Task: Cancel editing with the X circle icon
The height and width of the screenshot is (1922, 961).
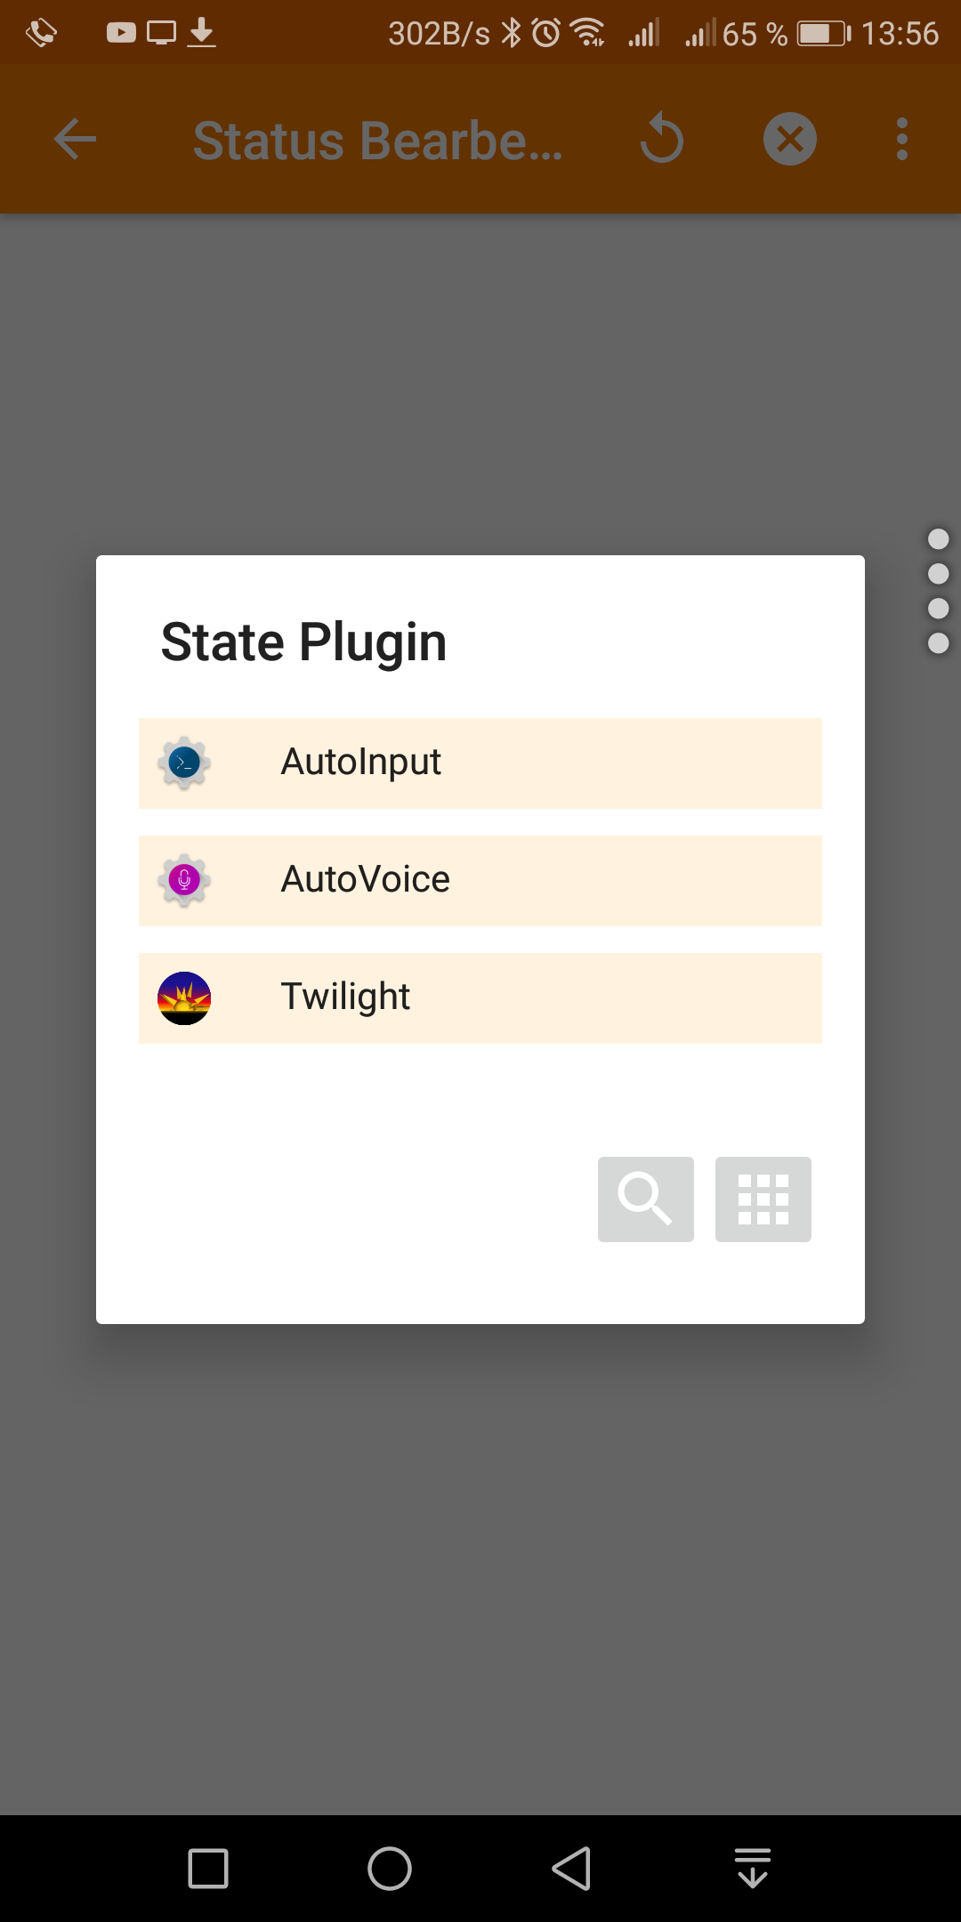Action: point(789,139)
